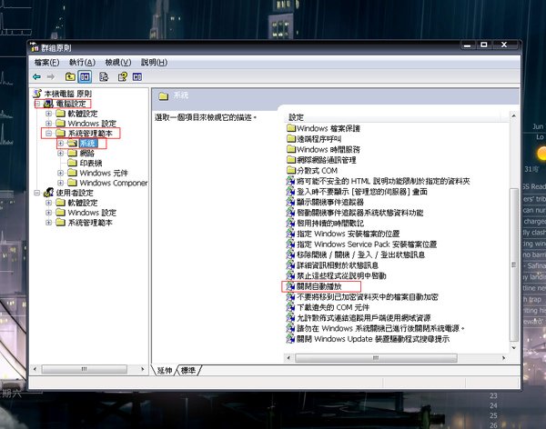Click the settings list vertical scrollbar thumb
This screenshot has width=546, height=429.
point(513,264)
